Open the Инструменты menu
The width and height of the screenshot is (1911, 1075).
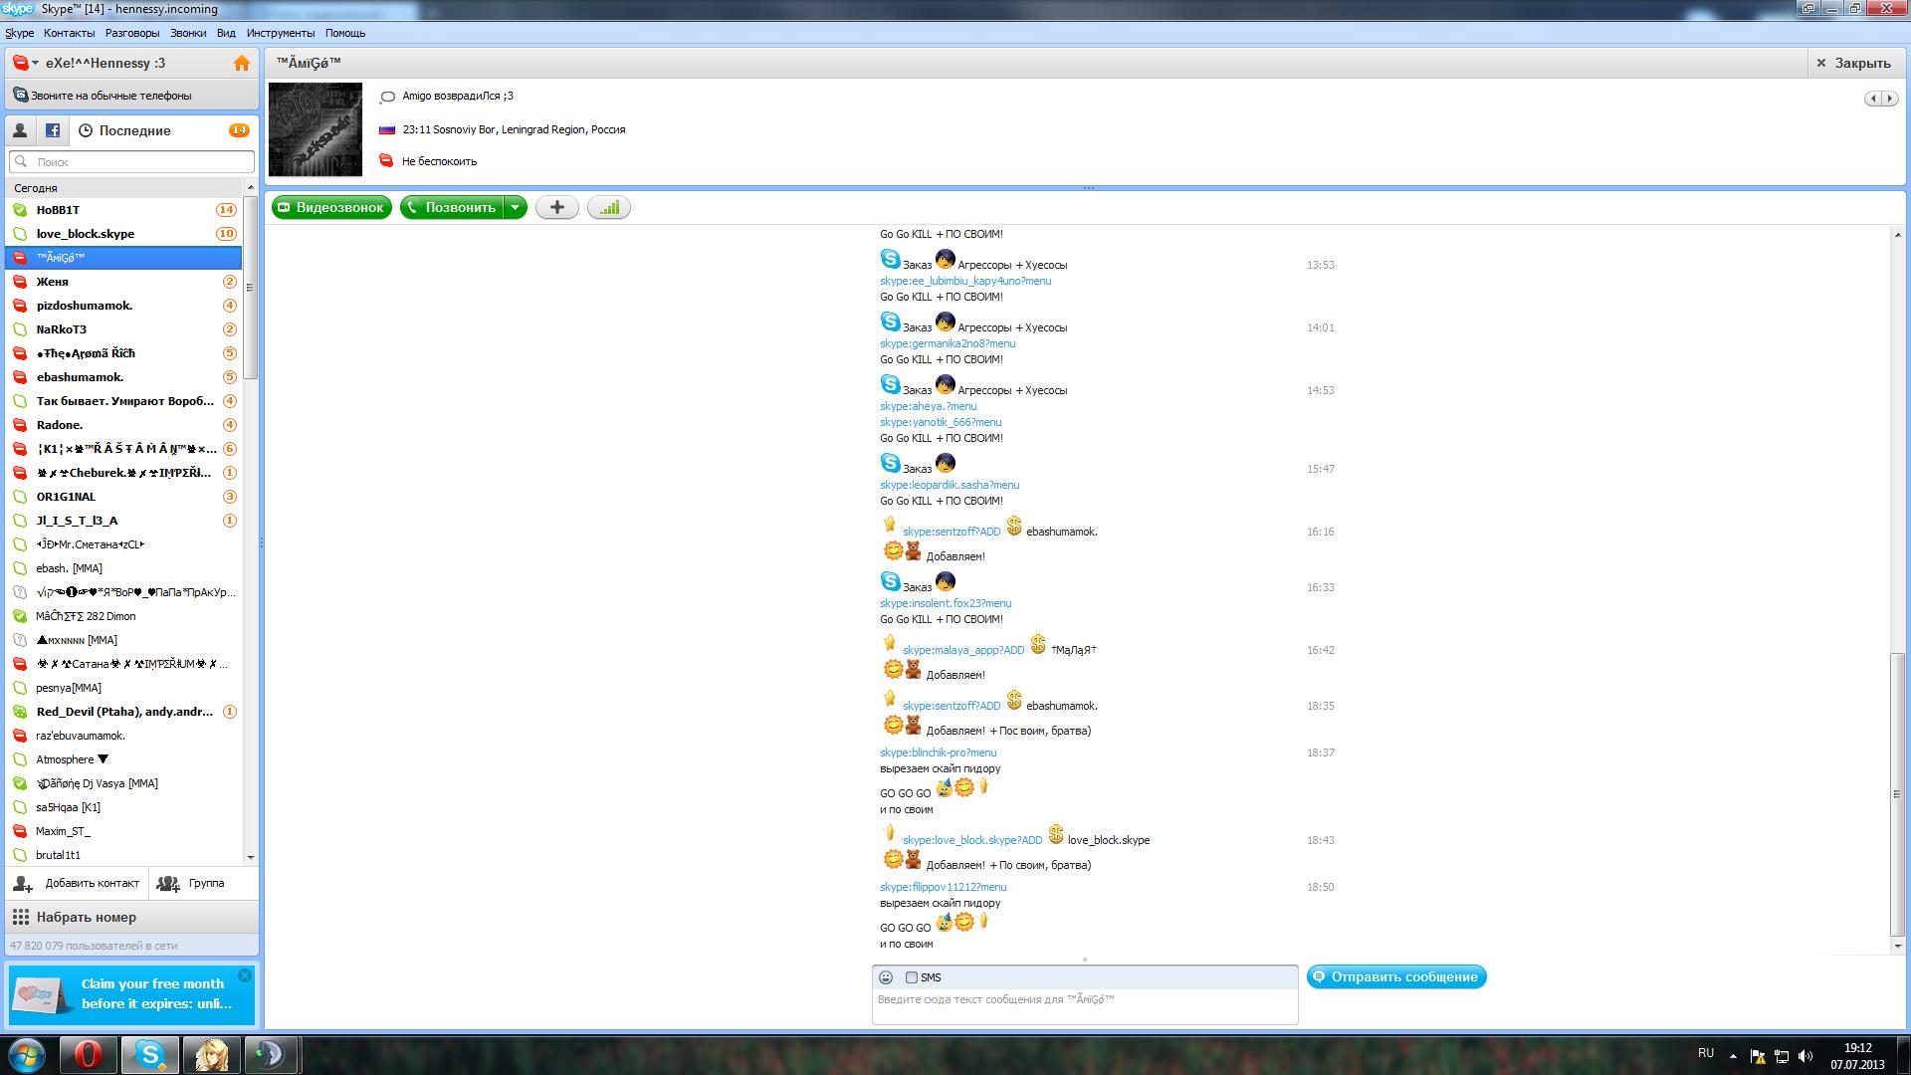[281, 33]
